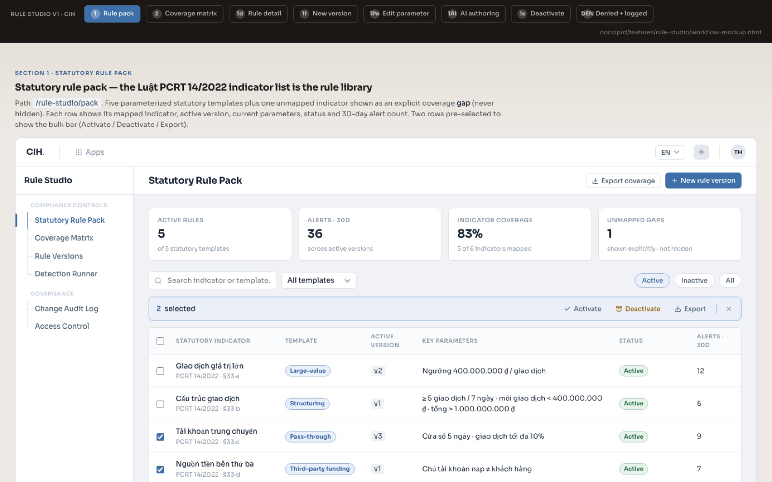
Task: Click the search indicator or template field
Action: [x=213, y=281]
